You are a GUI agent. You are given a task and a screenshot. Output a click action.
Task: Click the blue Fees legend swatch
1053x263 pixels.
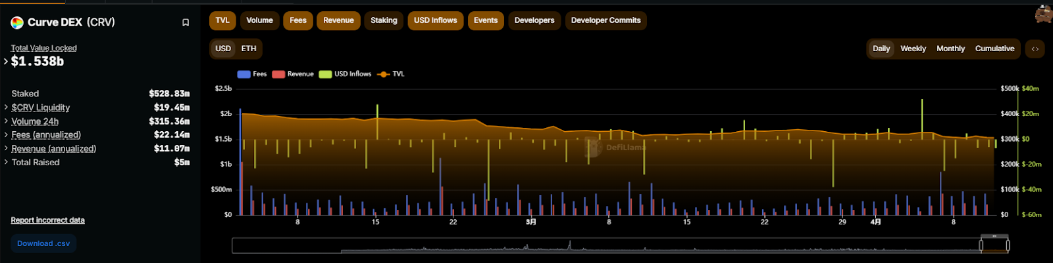pos(244,74)
